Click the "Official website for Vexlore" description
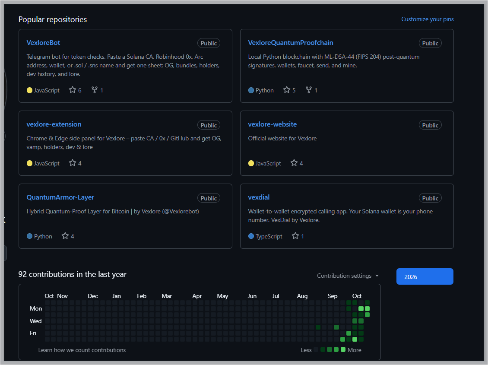The height and width of the screenshot is (365, 488). pos(282,139)
